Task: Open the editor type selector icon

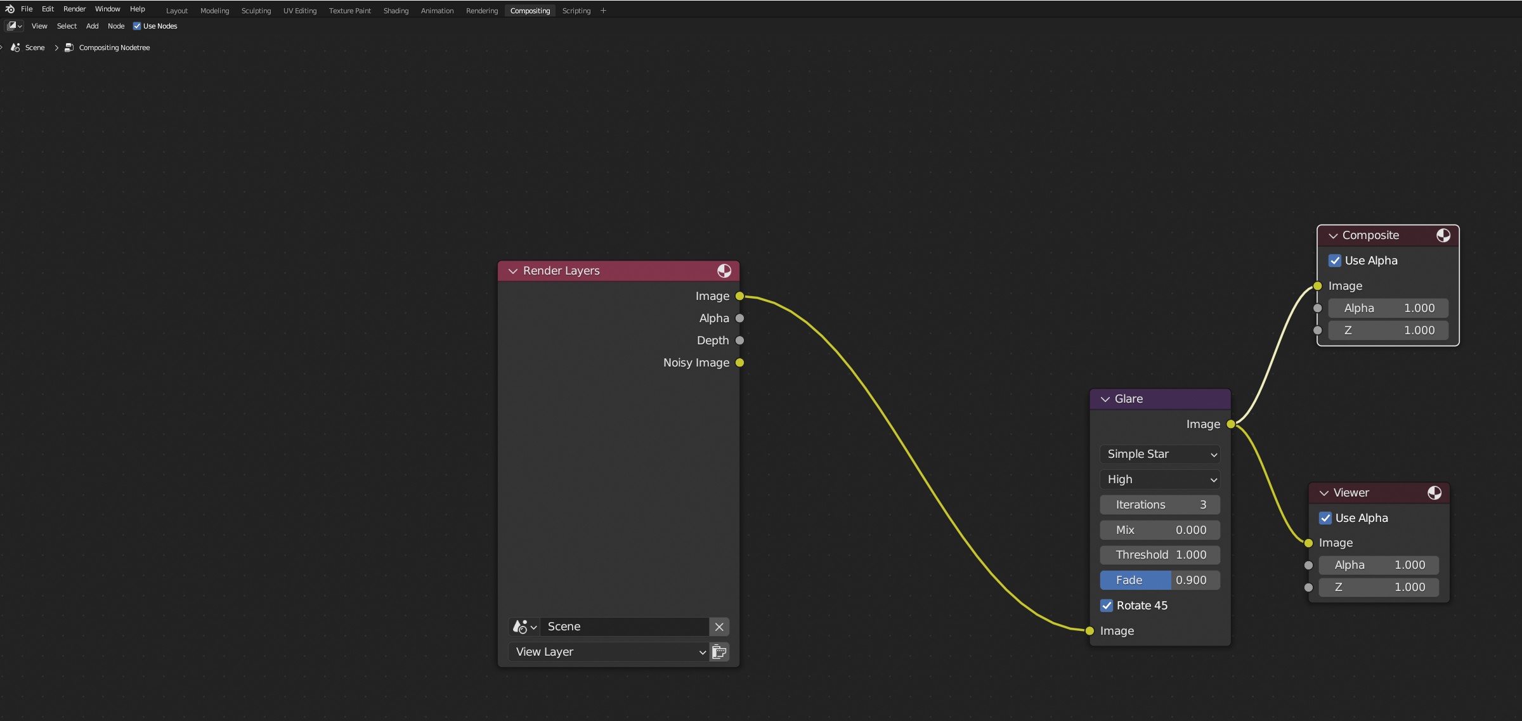Action: (x=14, y=26)
